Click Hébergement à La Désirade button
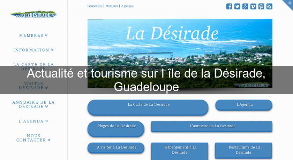 [x=180, y=151]
